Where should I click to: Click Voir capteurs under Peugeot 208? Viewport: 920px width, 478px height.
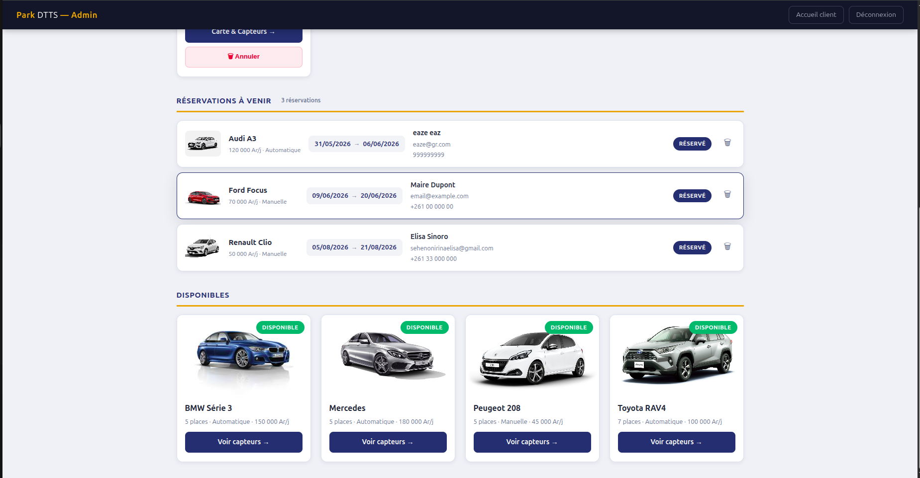click(x=532, y=442)
